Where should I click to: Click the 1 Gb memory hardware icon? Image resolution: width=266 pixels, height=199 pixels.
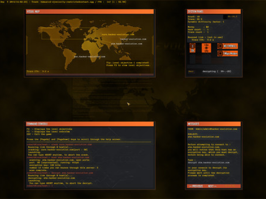193,48
